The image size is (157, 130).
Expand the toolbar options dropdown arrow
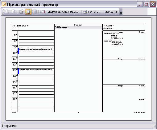click(x=121, y=12)
